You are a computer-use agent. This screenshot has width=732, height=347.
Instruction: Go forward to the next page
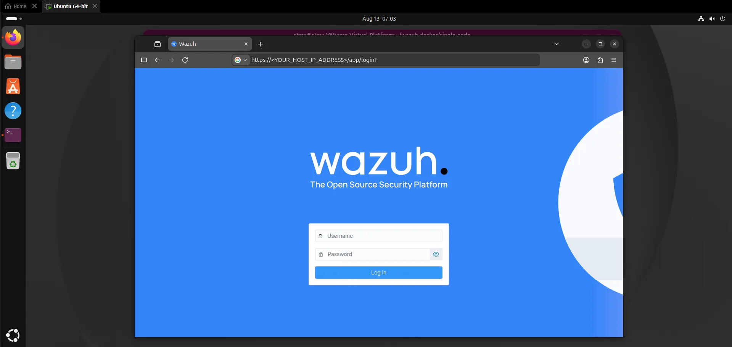(171, 60)
